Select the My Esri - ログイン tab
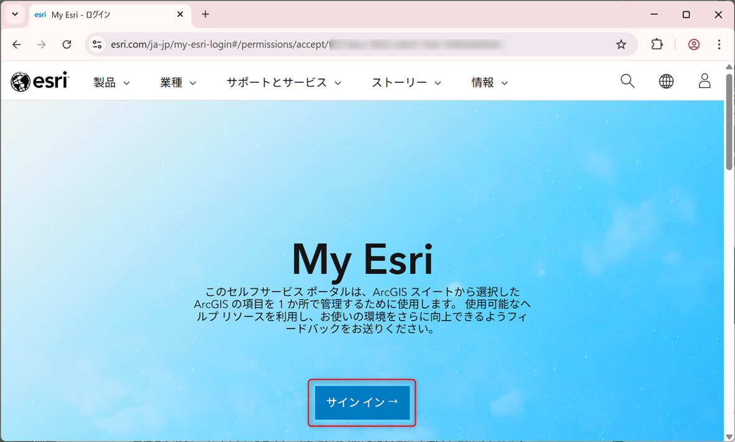 (x=110, y=15)
